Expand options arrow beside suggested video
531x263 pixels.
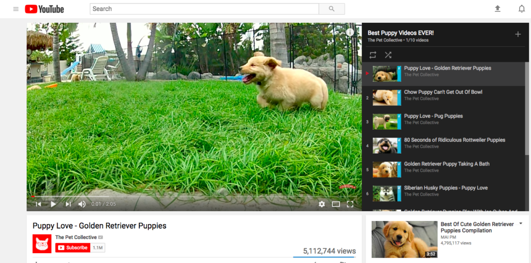tap(520, 224)
